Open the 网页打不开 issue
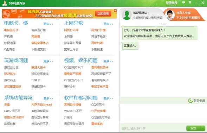 (x=71, y=30)
